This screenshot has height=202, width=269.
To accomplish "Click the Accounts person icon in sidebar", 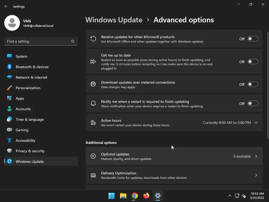I will click(x=9, y=109).
